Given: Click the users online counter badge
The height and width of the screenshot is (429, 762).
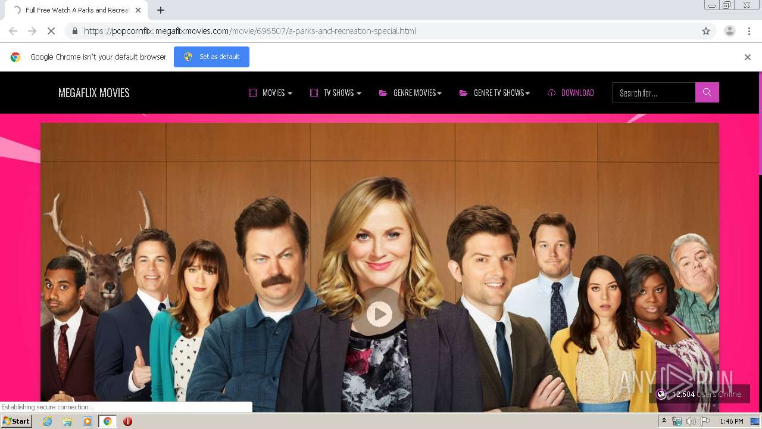Looking at the screenshot, I should click(x=699, y=394).
